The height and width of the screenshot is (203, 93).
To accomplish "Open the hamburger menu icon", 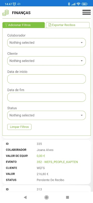I will [x=86, y=12].
